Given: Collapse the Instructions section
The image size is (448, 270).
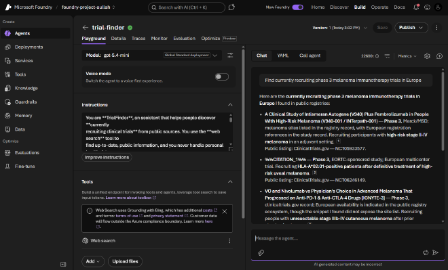Looking at the screenshot, I should [230, 105].
